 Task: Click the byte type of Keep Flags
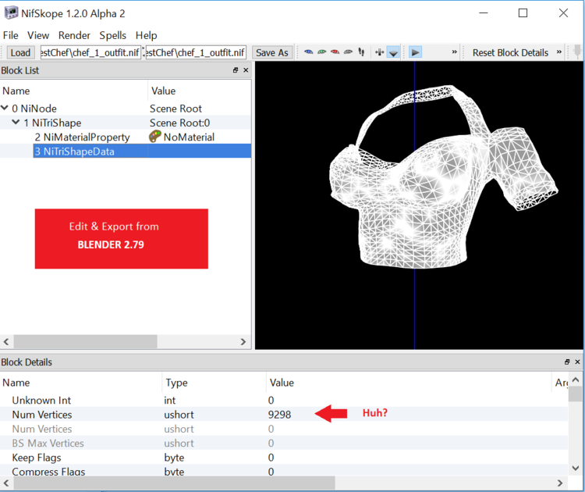(174, 458)
